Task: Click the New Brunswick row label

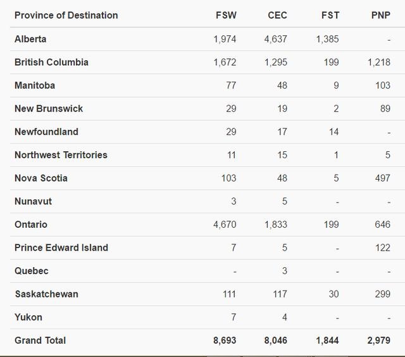Action: 49,109
